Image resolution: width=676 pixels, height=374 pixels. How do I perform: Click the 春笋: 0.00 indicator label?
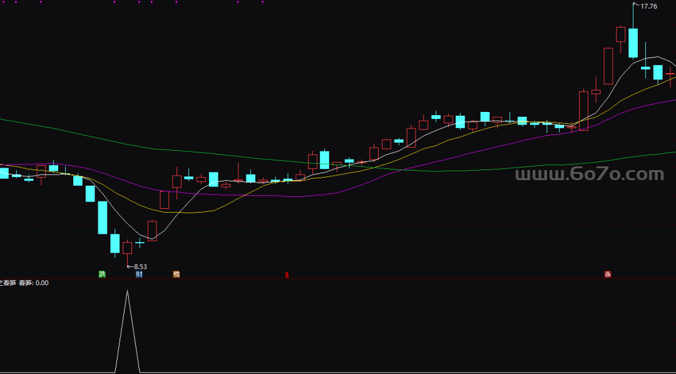click(34, 283)
